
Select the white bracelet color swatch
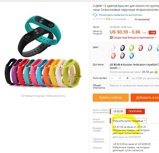point(113,48)
